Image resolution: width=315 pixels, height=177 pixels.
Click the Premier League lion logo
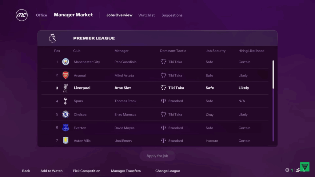(52, 38)
